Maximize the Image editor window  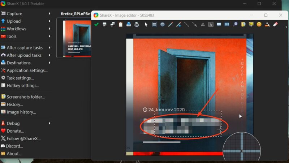pos(266,15)
